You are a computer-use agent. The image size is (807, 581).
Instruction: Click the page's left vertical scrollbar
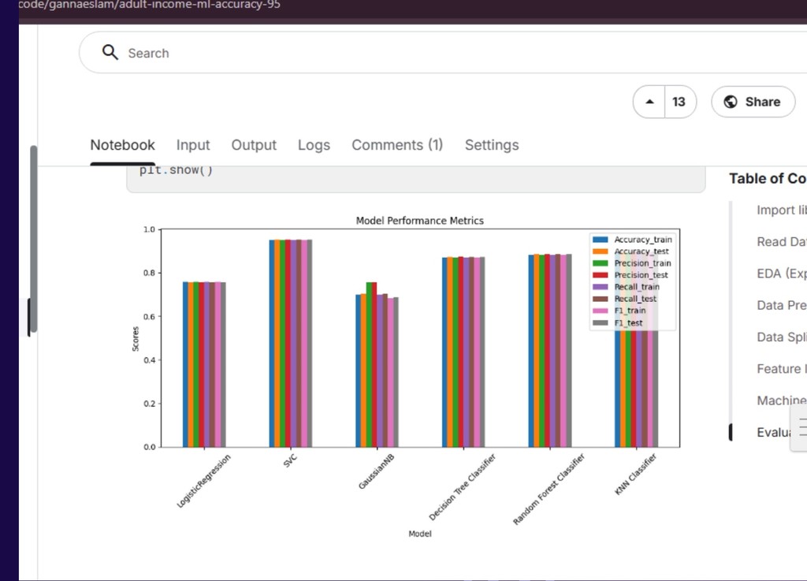coord(33,229)
